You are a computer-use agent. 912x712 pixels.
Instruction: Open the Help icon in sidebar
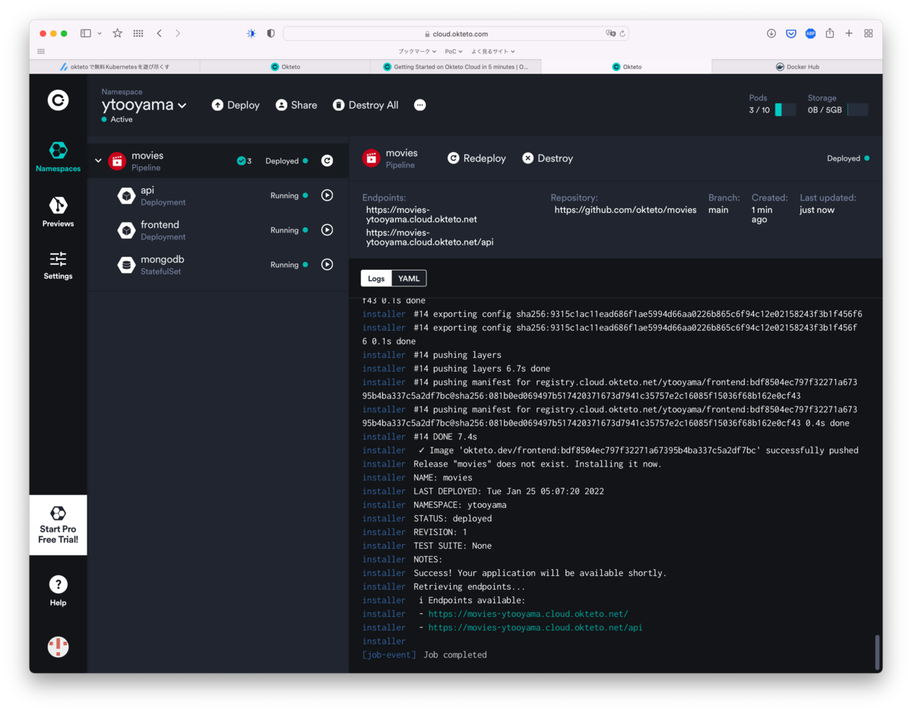[x=58, y=590]
